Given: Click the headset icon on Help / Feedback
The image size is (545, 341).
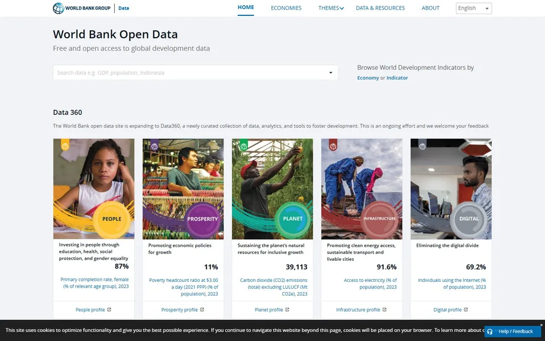Looking at the screenshot, I should (x=490, y=331).
